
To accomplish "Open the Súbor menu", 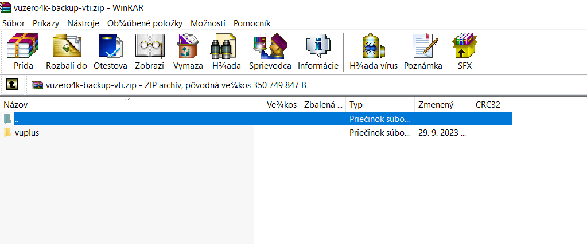I will (x=13, y=23).
